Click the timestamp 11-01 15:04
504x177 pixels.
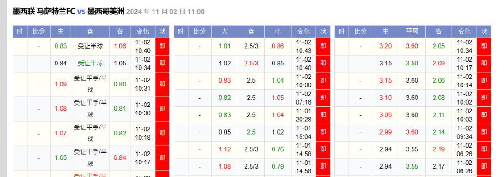coord(304,132)
